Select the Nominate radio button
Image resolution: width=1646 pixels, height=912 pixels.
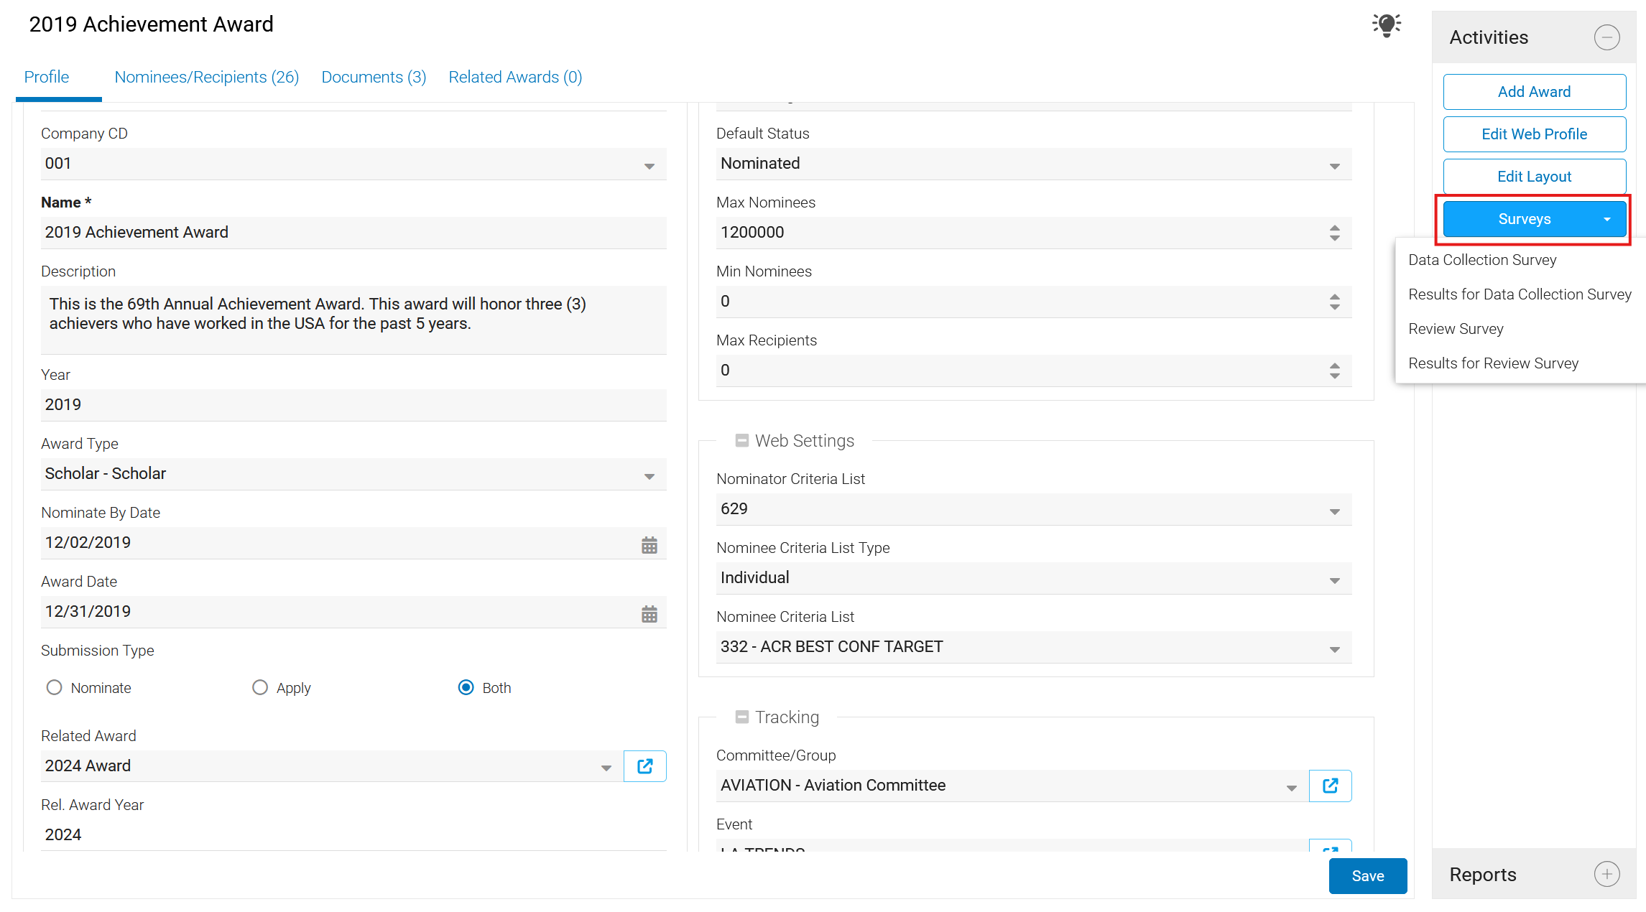pyautogui.click(x=55, y=687)
